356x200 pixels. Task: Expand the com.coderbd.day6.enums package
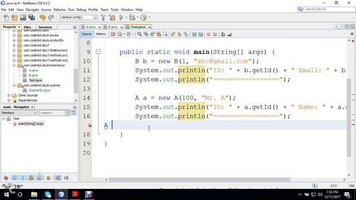point(14,36)
